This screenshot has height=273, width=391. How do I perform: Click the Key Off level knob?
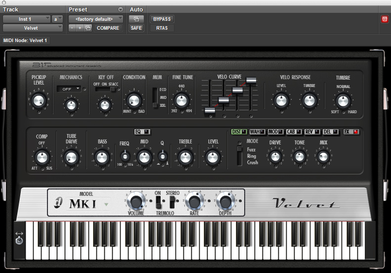coord(105,105)
